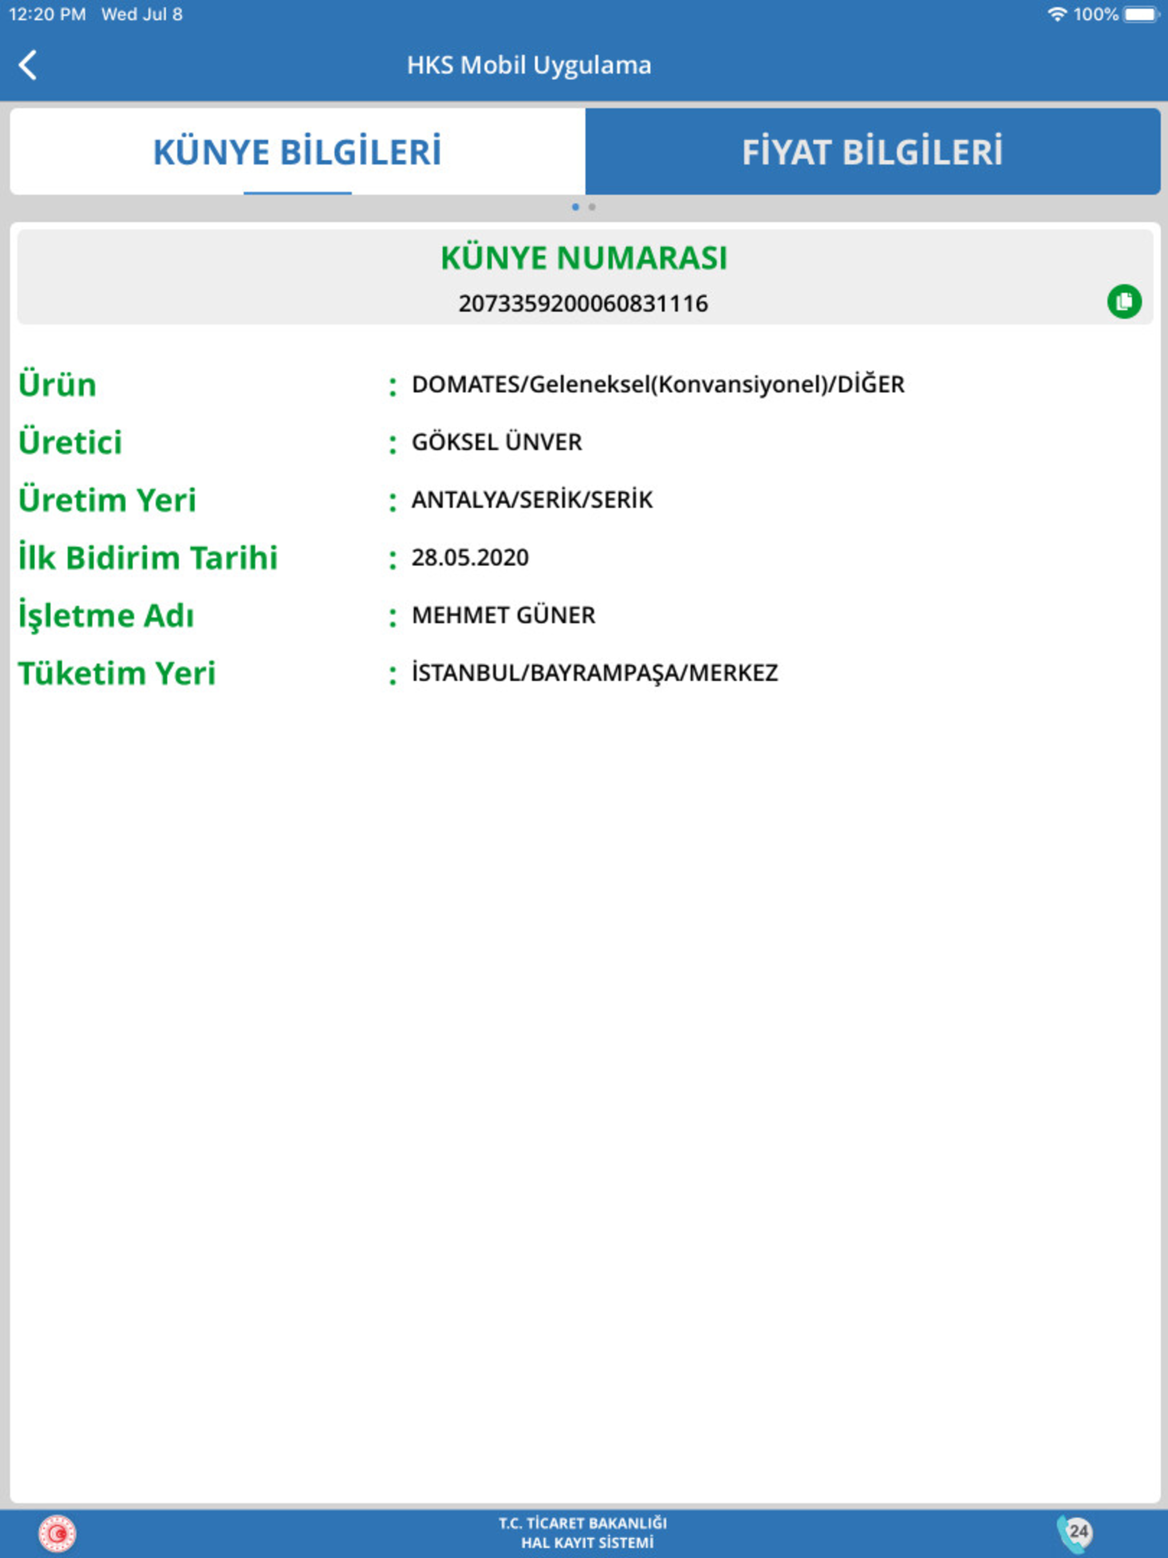Tap the producer name GÖKSEL ÜNVER

497,443
